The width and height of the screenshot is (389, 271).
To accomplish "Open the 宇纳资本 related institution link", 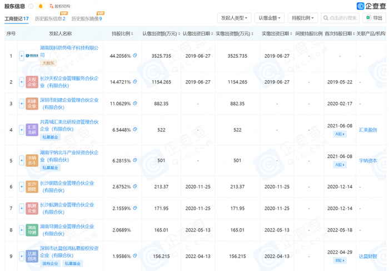I will tap(368, 161).
